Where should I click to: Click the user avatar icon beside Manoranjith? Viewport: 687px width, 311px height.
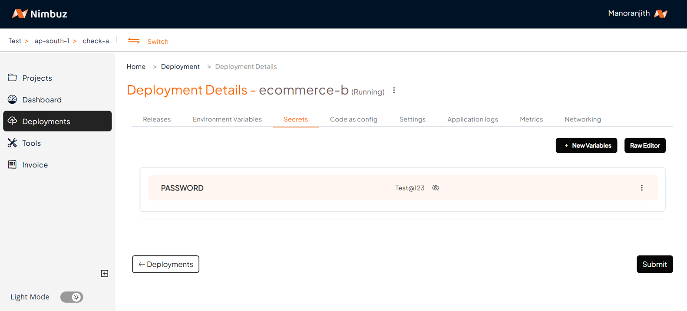[661, 14]
